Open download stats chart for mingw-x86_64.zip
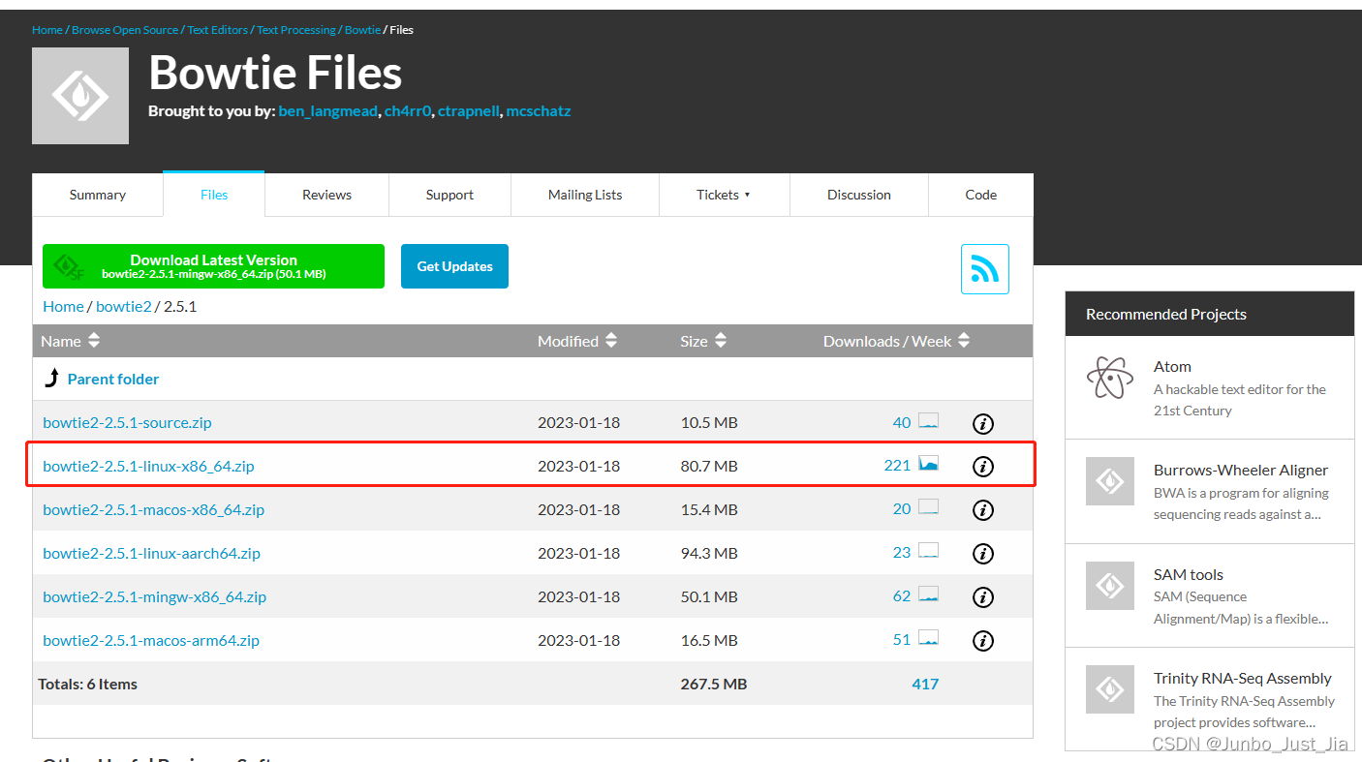Image resolution: width=1362 pixels, height=762 pixels. click(x=929, y=595)
